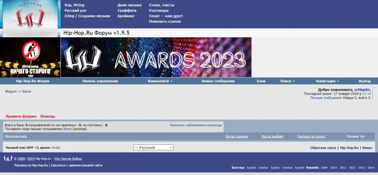Image resolution: width=378 pixels, height=175 pixels.
Task: Click the Hip-Hop.Ru logo image
Action: [30, 18]
